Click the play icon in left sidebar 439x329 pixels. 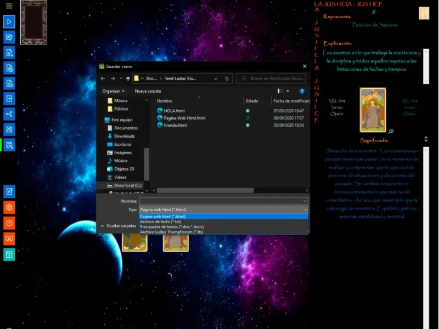point(9,22)
